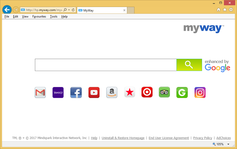The width and height of the screenshot is (237, 149).
Task: Open the YouTube shortcut icon
Action: coord(94,92)
